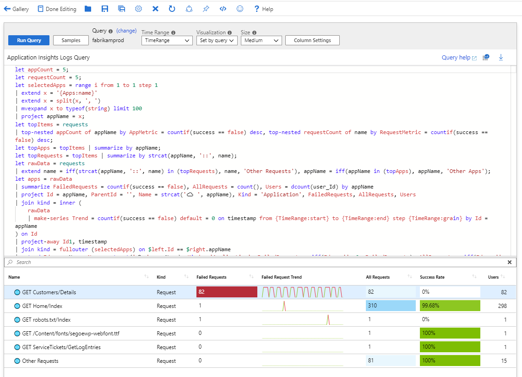Click the Refresh icon in toolbar
Image resolution: width=522 pixels, height=377 pixels.
(172, 9)
